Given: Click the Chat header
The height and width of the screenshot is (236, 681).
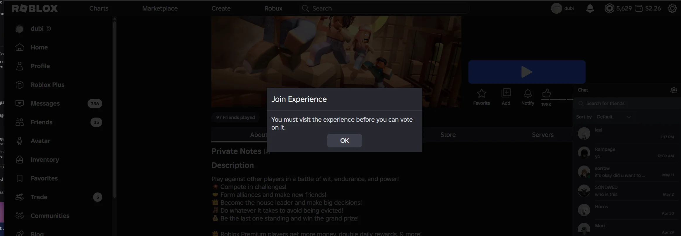Looking at the screenshot, I should tap(583, 90).
